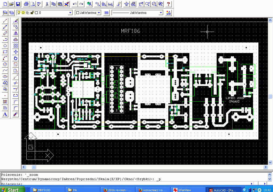
Task: Select the Hatch tool
Action: 5,102
